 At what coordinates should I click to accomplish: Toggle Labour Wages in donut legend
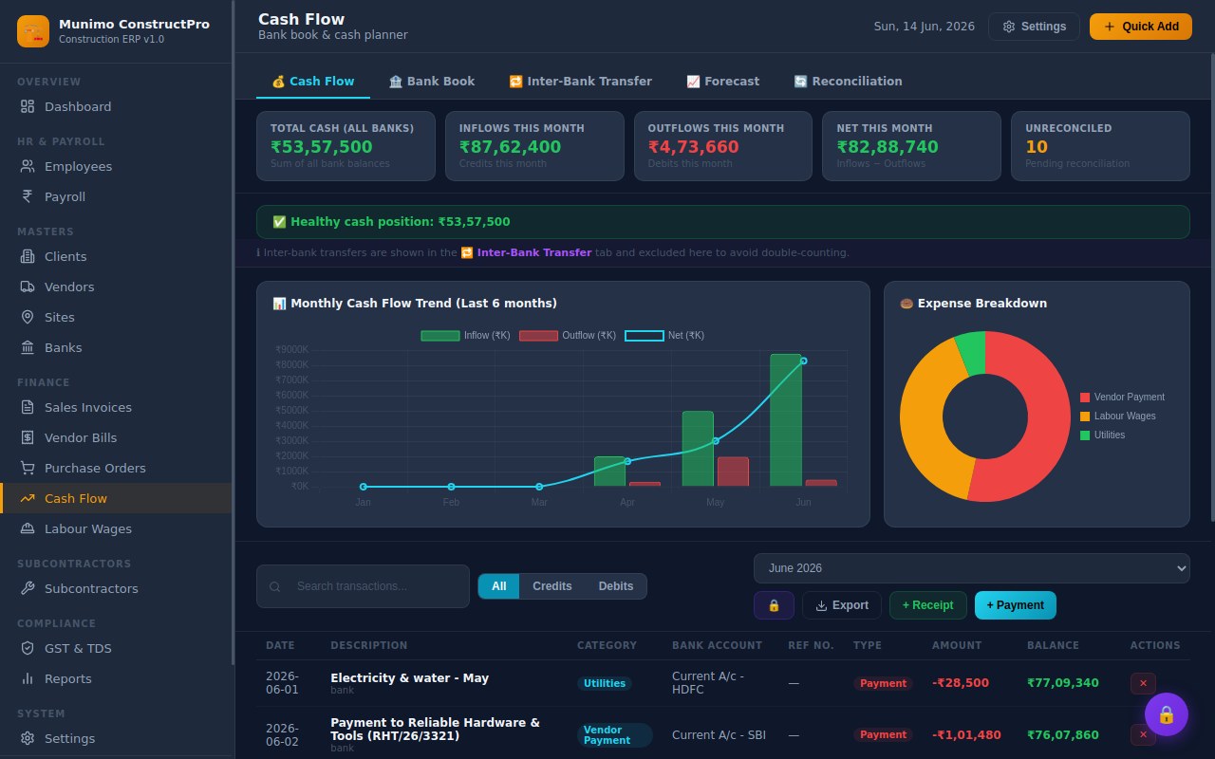point(1118,417)
